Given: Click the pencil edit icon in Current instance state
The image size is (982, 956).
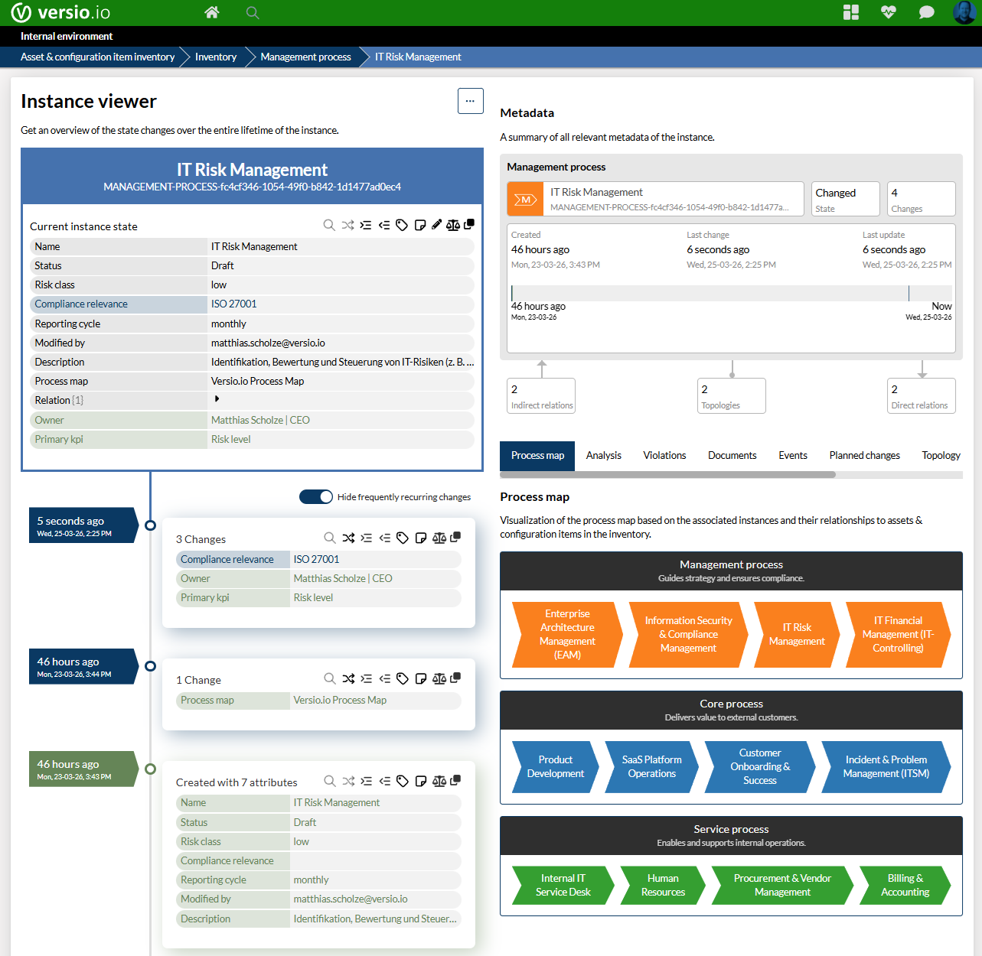Looking at the screenshot, I should 436,225.
